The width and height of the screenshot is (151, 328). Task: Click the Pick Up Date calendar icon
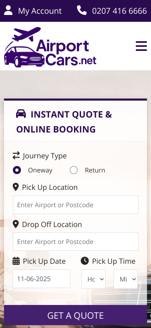pos(16,261)
